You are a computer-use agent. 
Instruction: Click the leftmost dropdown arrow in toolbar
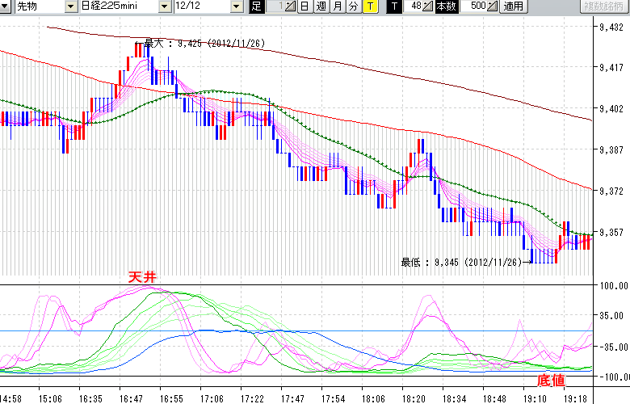coord(7,6)
